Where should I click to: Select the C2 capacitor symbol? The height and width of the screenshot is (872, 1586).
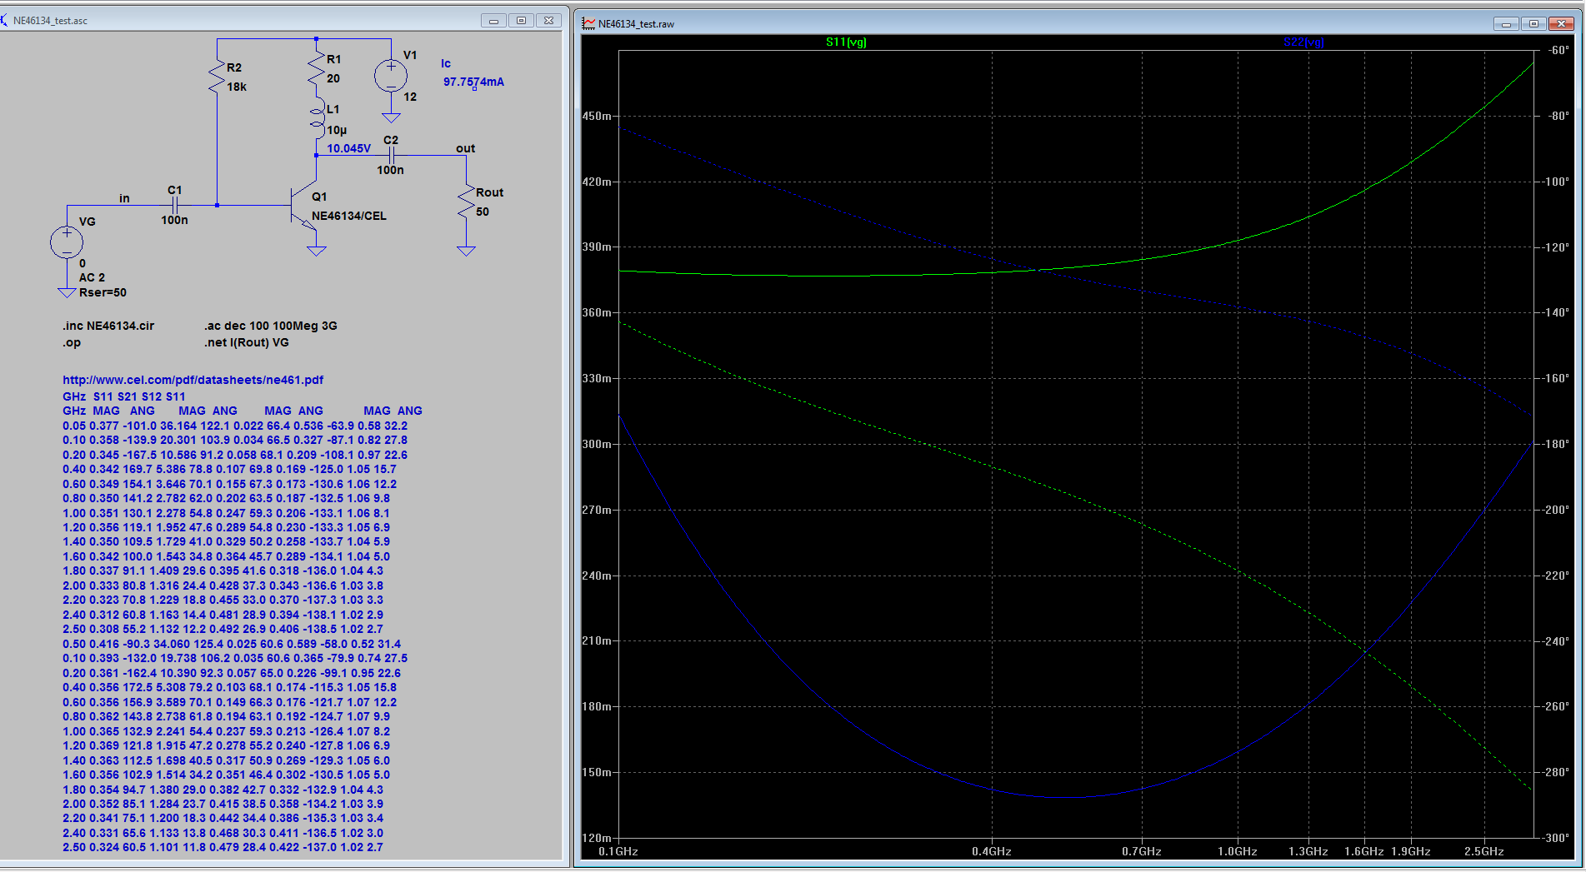(x=392, y=155)
